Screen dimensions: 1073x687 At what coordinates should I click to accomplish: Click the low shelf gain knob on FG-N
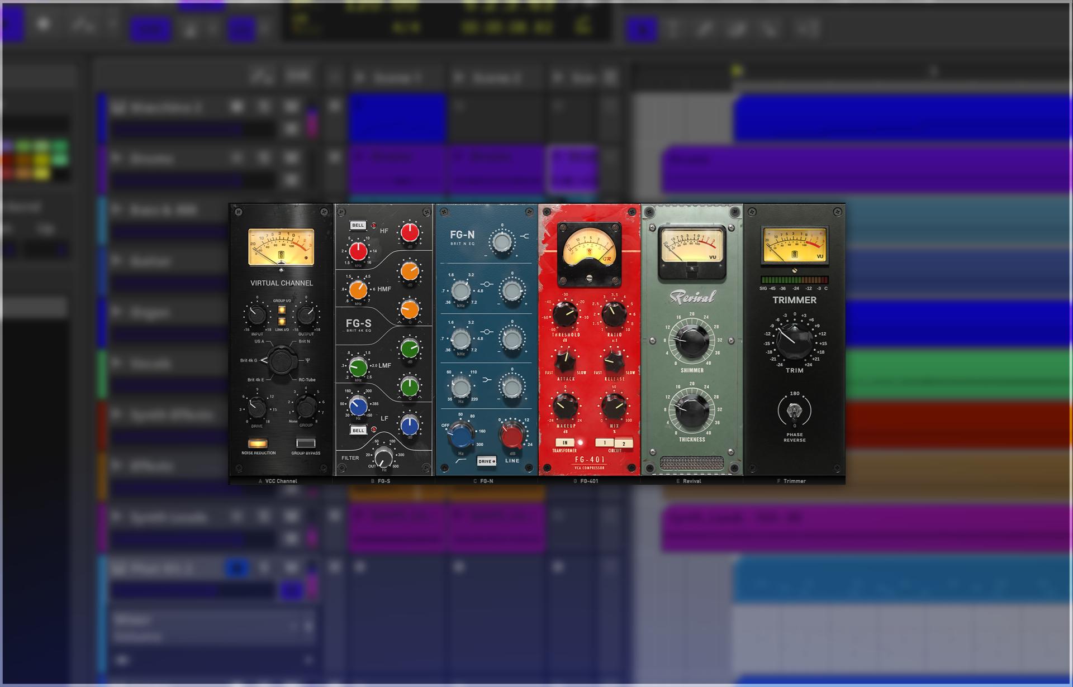[512, 387]
